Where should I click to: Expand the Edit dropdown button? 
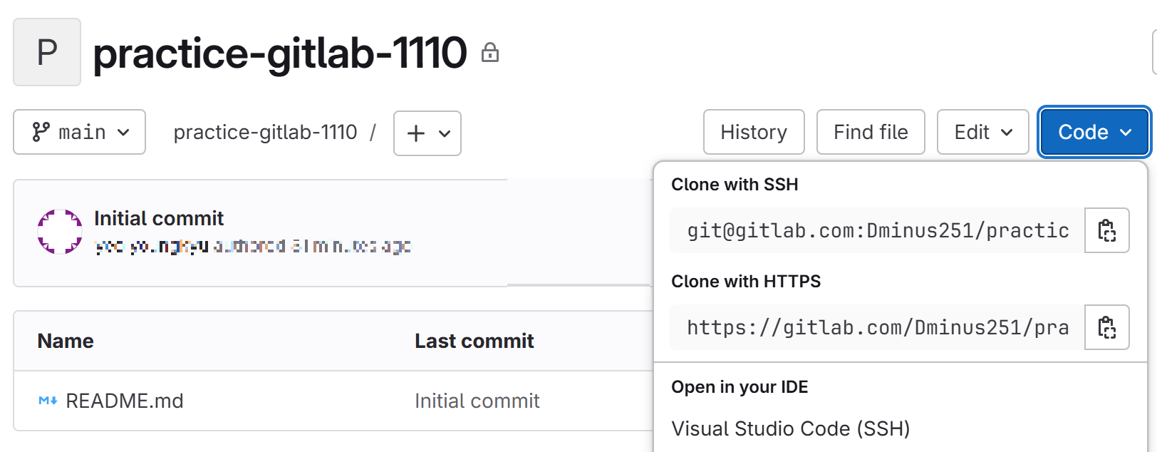982,132
